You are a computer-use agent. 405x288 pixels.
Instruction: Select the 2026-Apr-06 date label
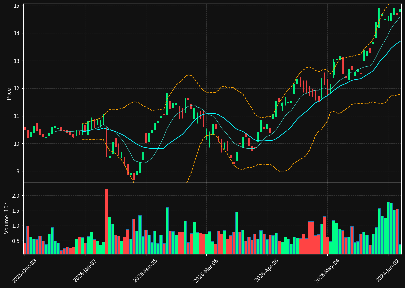[x=267, y=271]
